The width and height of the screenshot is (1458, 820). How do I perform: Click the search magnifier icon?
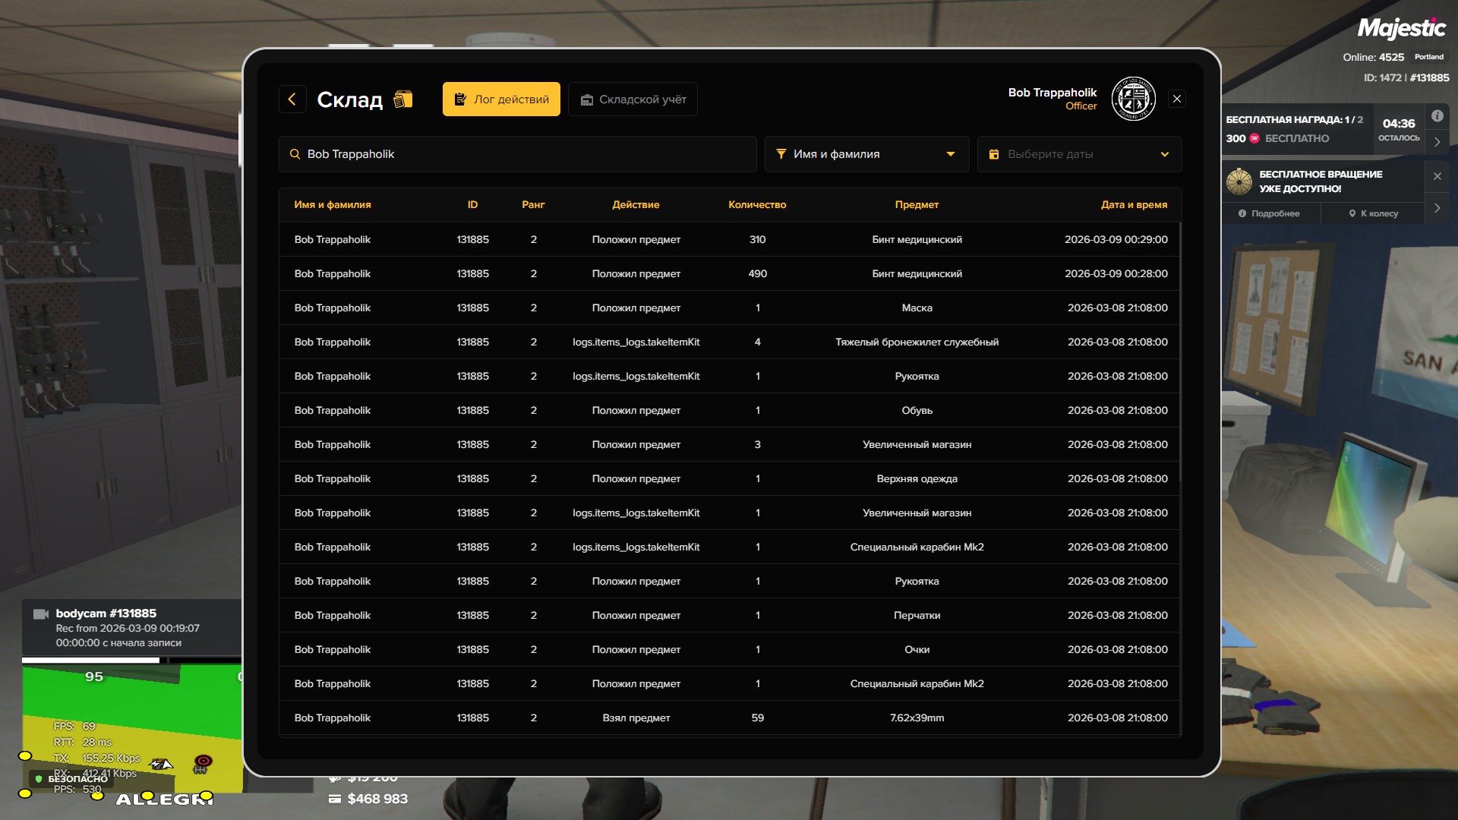(x=295, y=154)
